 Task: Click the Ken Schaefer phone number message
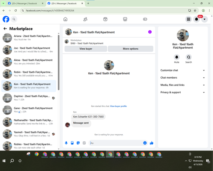coord(88,117)
